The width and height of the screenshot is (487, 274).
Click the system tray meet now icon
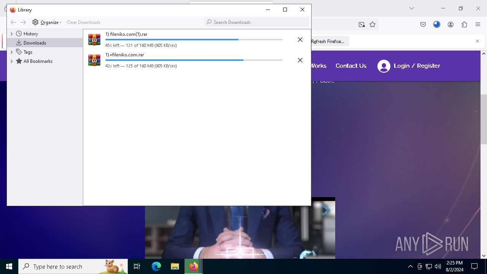(420, 266)
